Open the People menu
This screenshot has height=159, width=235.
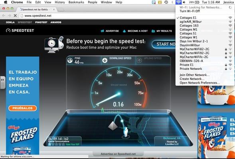[93, 2]
